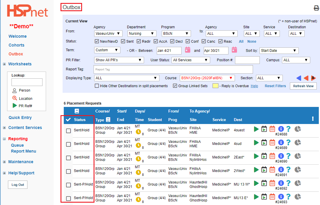Open pie chart icon for request #24688
Image resolution: width=320 pixels, height=205 pixels.
(298, 129)
